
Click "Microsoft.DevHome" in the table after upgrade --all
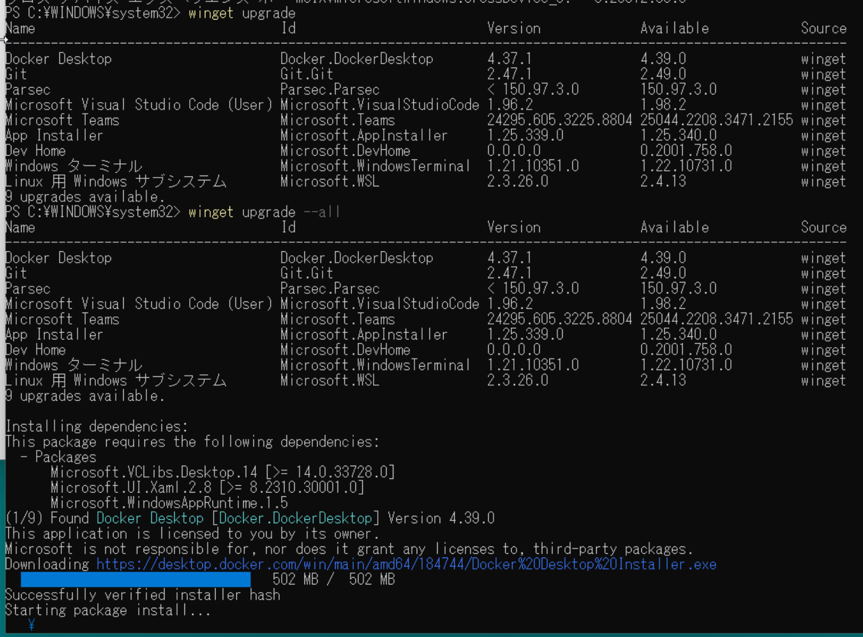tap(345, 350)
